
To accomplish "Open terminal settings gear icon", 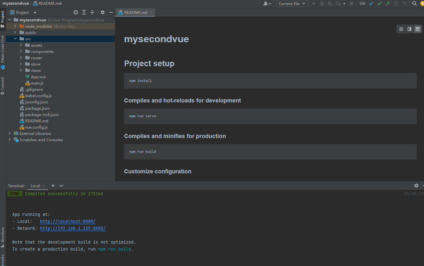I will [416, 186].
